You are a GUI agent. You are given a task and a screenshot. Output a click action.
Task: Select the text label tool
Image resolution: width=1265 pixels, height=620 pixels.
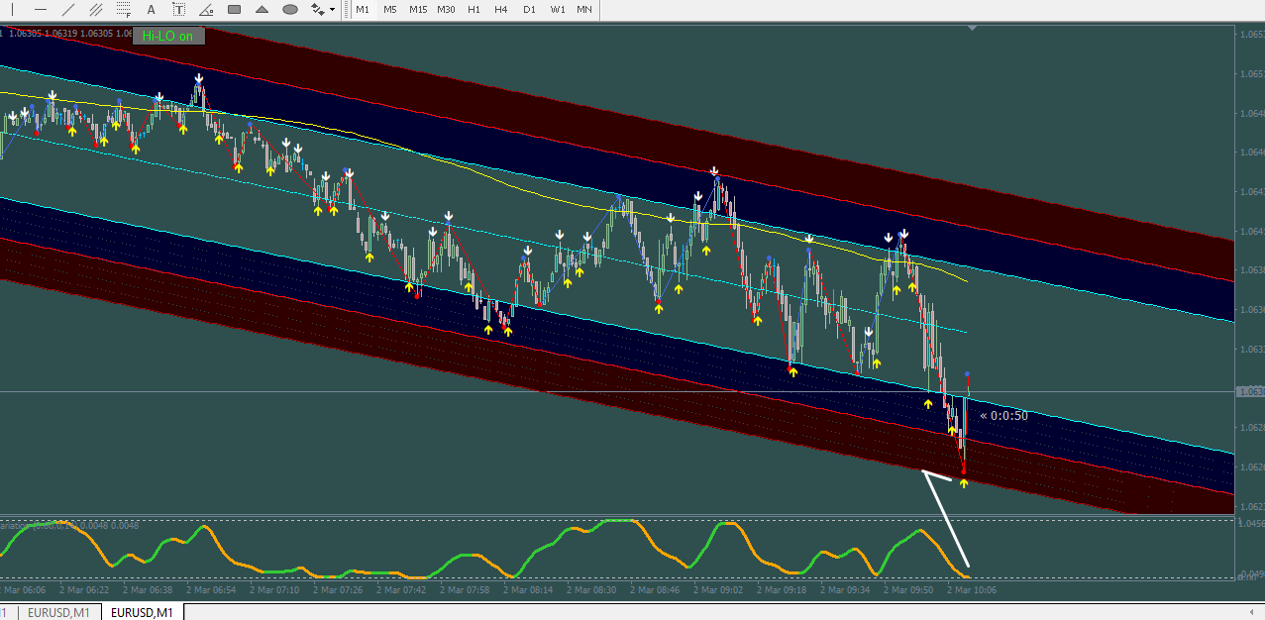coord(179,10)
